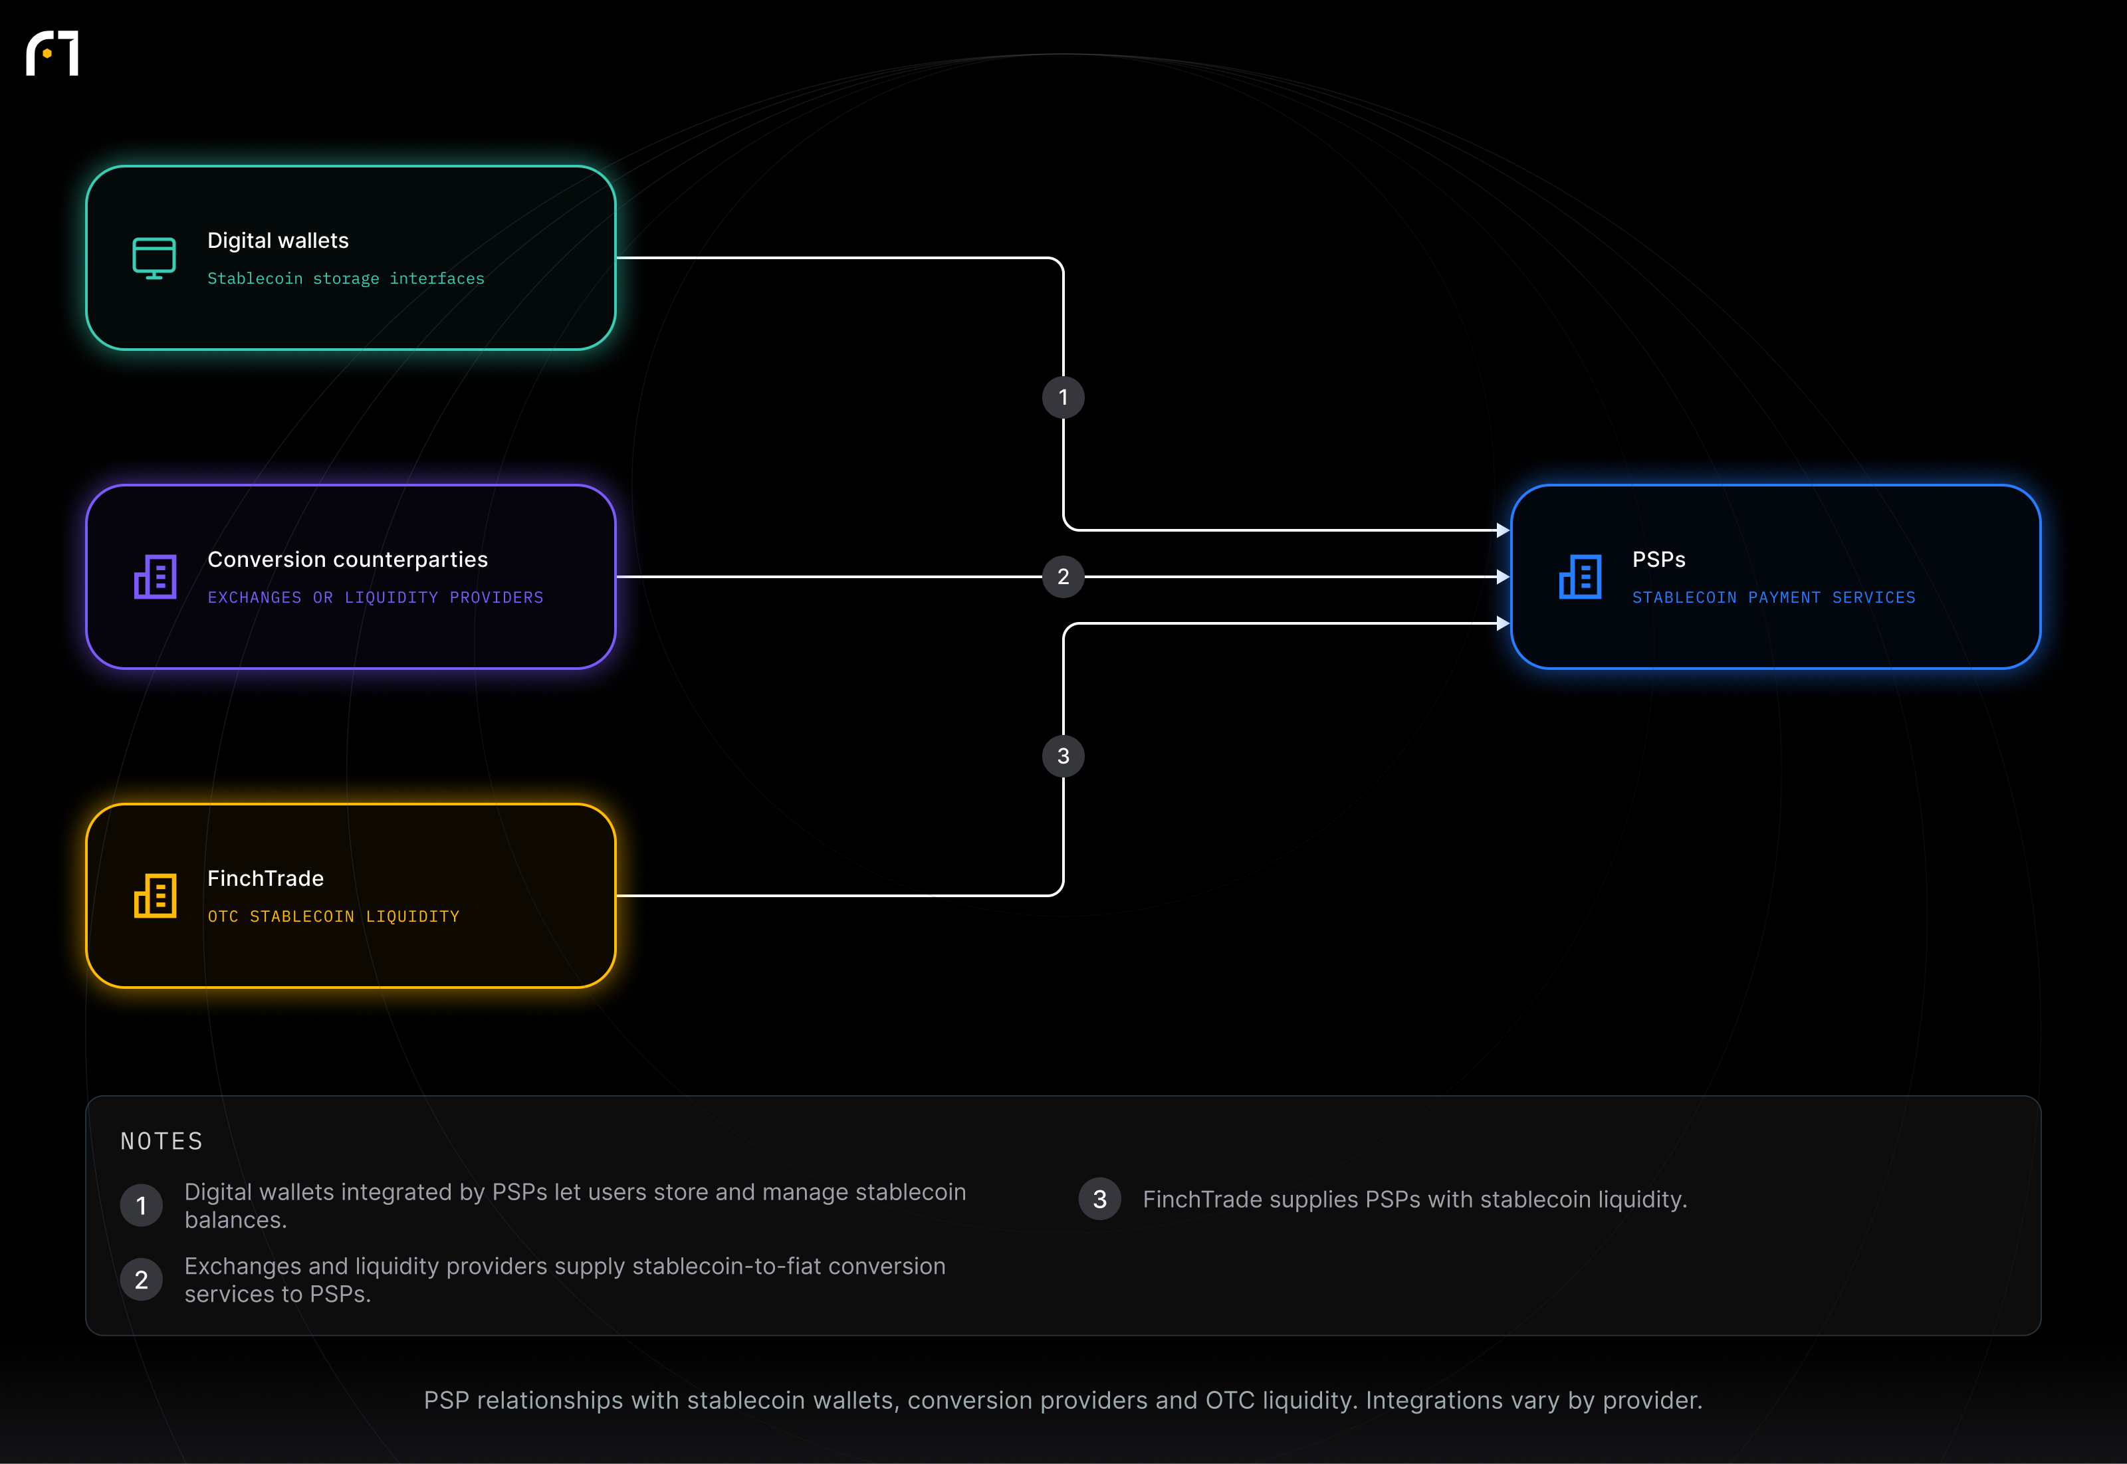Select the 'FinchTrade' card title
2127x1464 pixels.
[265, 879]
